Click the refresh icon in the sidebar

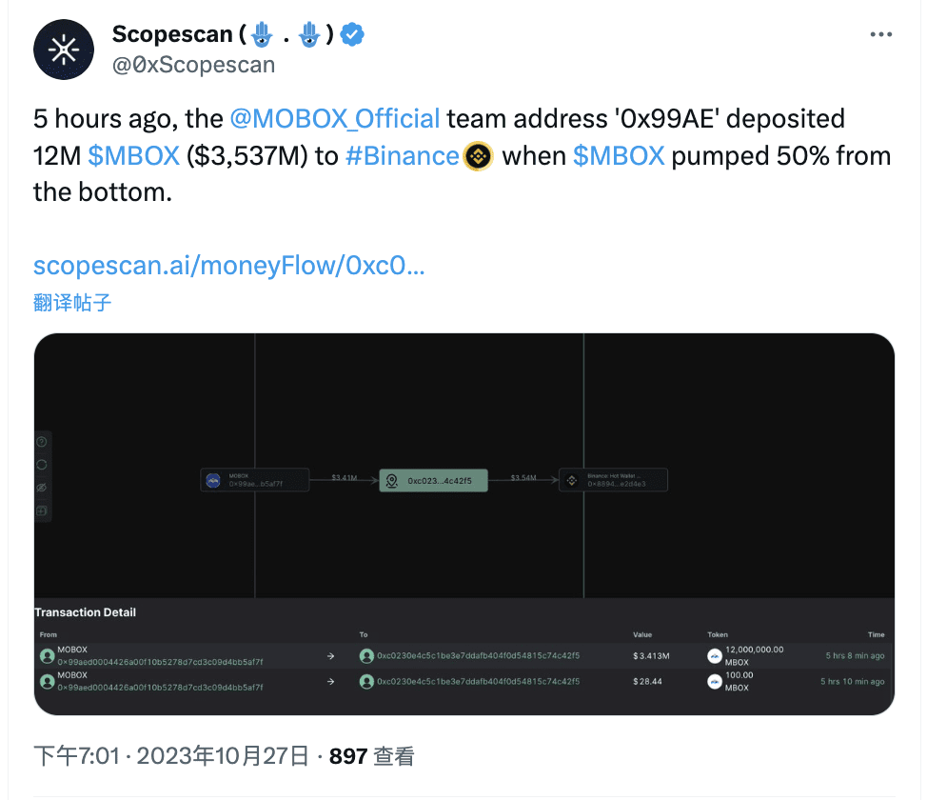[x=42, y=464]
